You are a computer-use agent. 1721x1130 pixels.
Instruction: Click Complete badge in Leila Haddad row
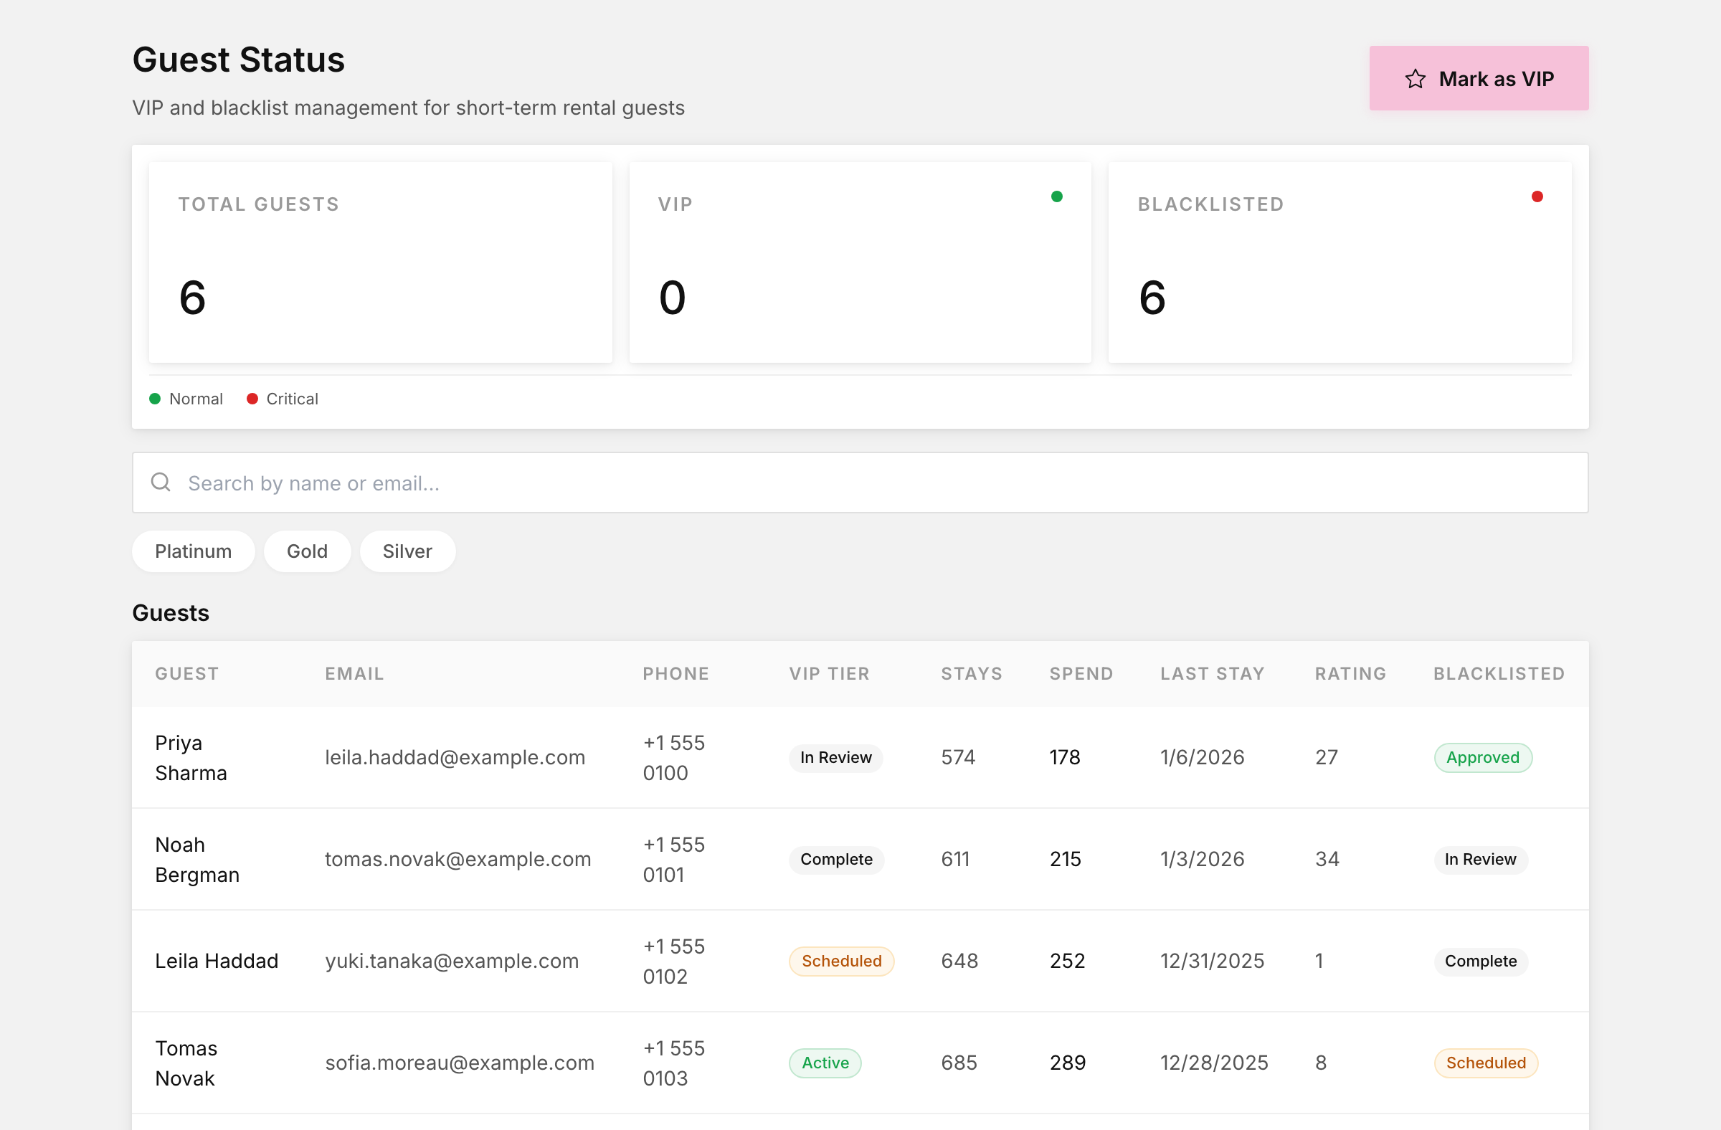coord(1481,962)
